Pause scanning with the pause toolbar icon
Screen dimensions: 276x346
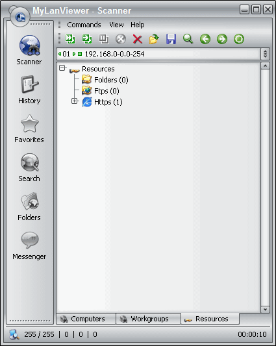click(x=104, y=39)
